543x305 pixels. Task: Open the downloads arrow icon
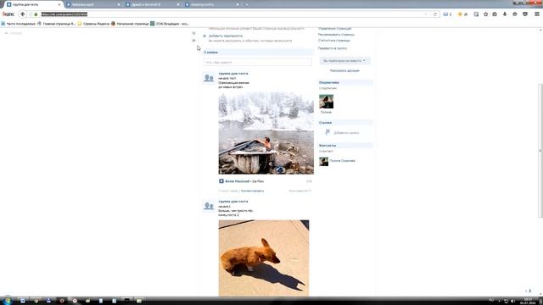pos(505,14)
